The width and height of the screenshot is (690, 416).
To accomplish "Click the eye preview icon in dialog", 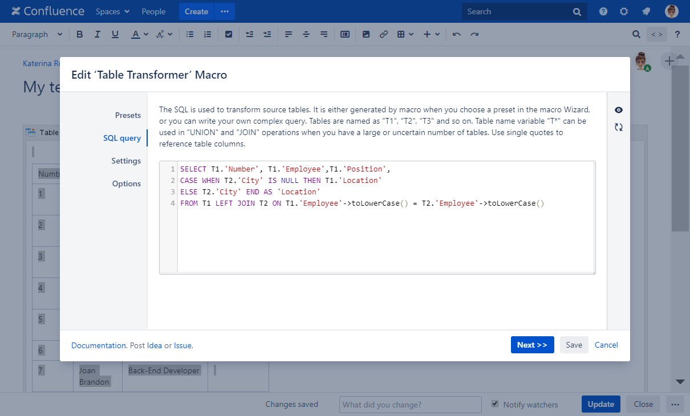I will 619,110.
